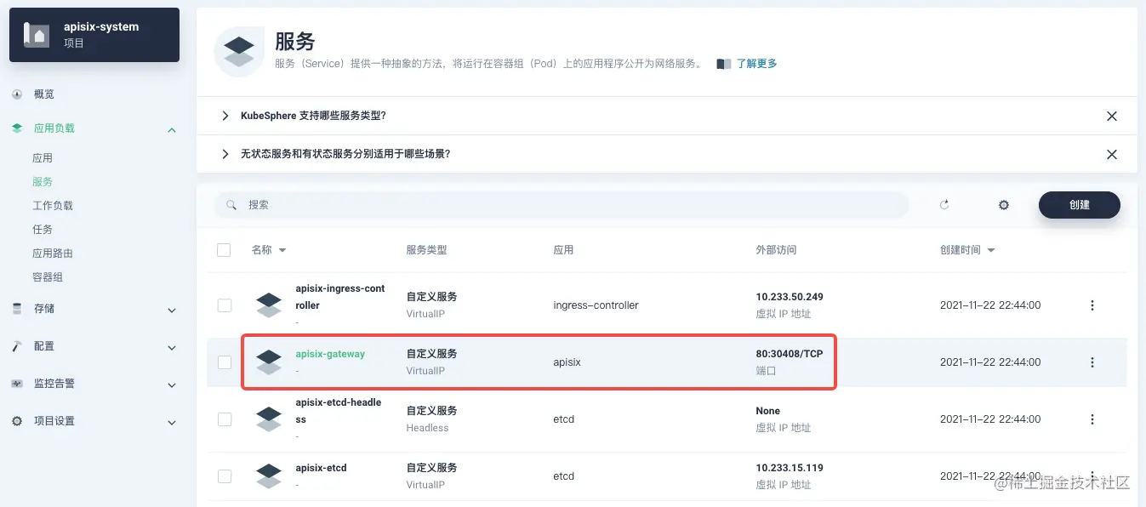Image resolution: width=1146 pixels, height=507 pixels.
Task: Open more actions for apisix-etcd-headless row
Action: [x=1092, y=419]
